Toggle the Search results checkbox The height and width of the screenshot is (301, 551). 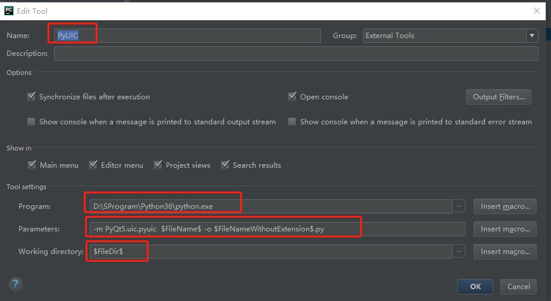click(x=225, y=165)
